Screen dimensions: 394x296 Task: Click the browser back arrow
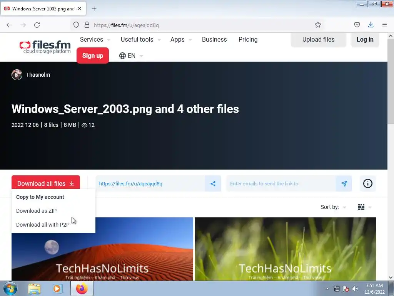(x=9, y=25)
